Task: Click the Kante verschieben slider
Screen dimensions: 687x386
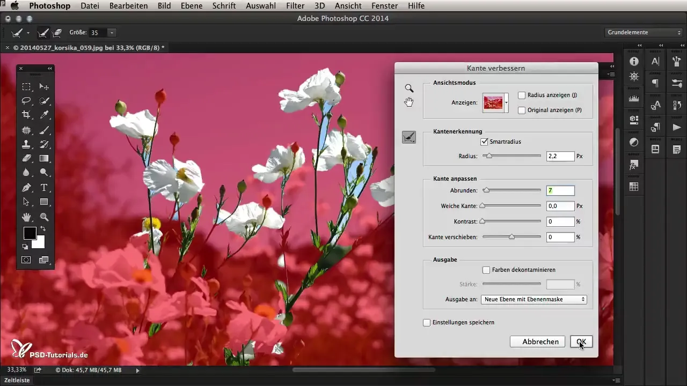Action: click(x=511, y=236)
